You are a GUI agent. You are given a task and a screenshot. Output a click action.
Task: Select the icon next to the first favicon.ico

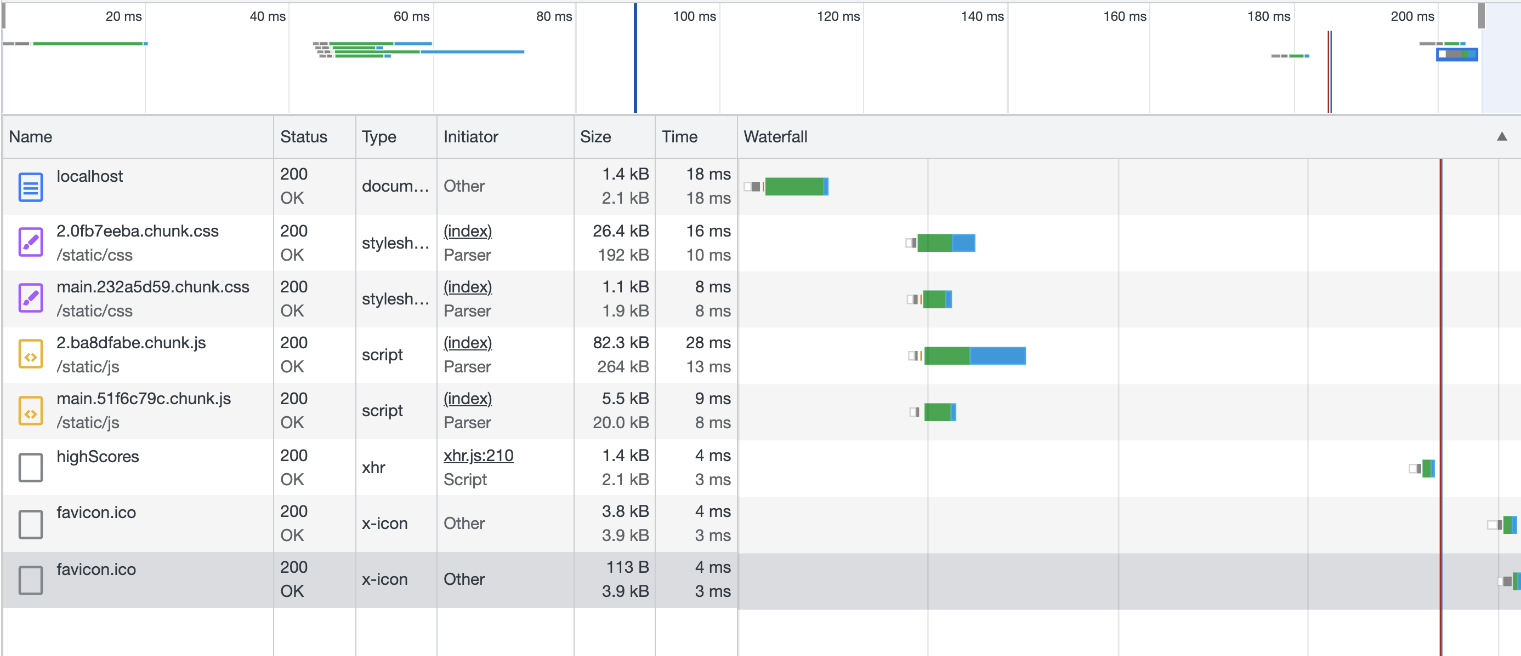30,523
